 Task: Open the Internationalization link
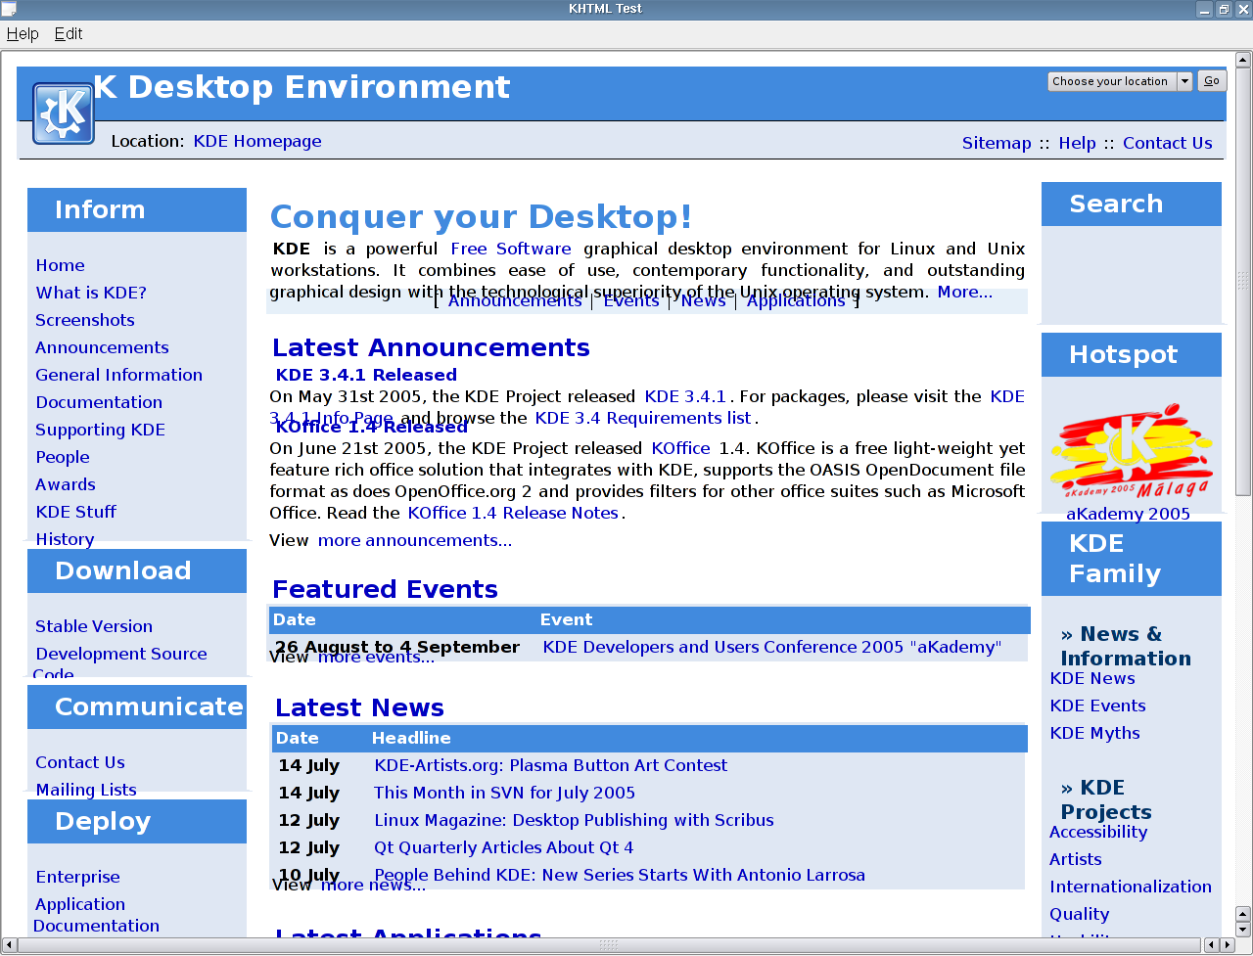pos(1131,887)
